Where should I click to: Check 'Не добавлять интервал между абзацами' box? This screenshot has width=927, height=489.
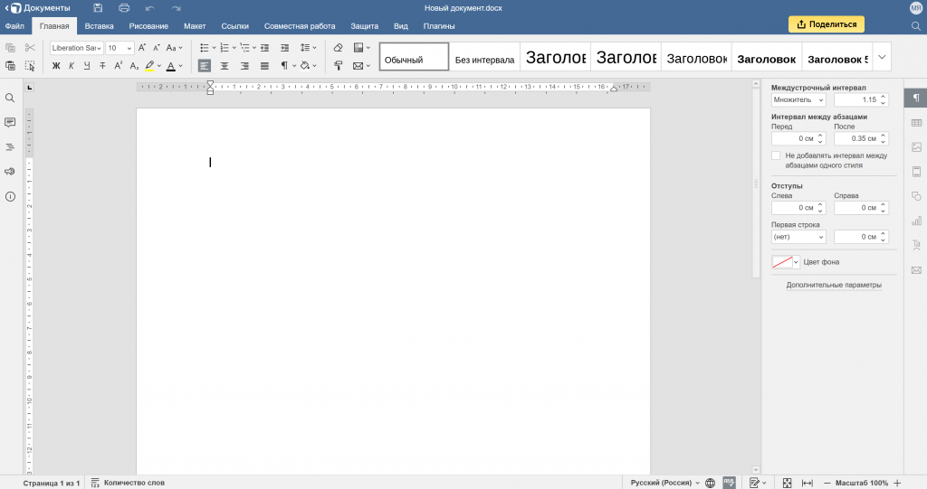coord(776,156)
